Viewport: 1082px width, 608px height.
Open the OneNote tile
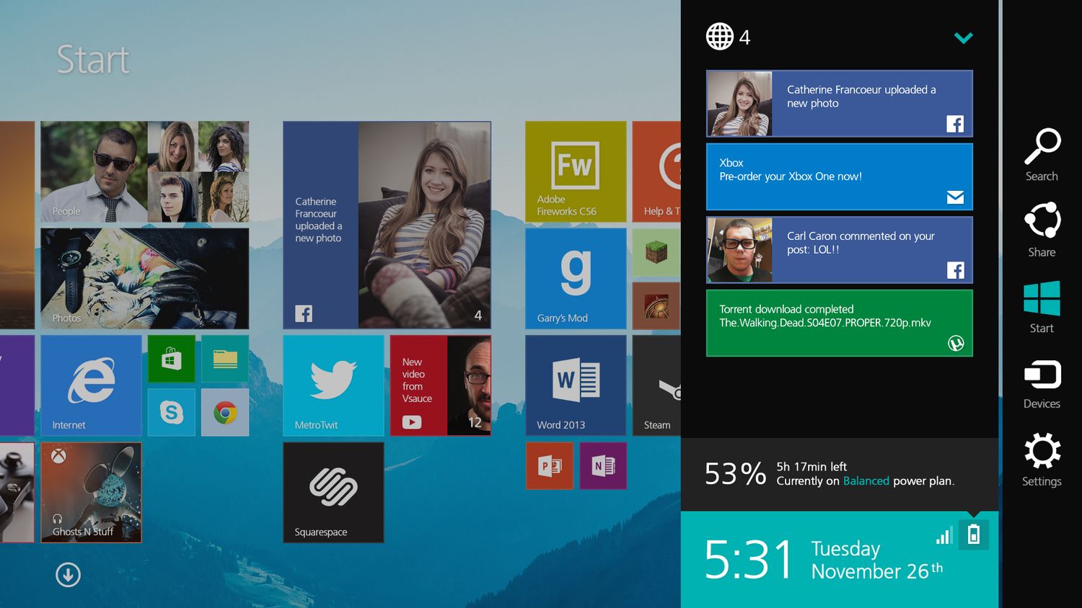(603, 465)
